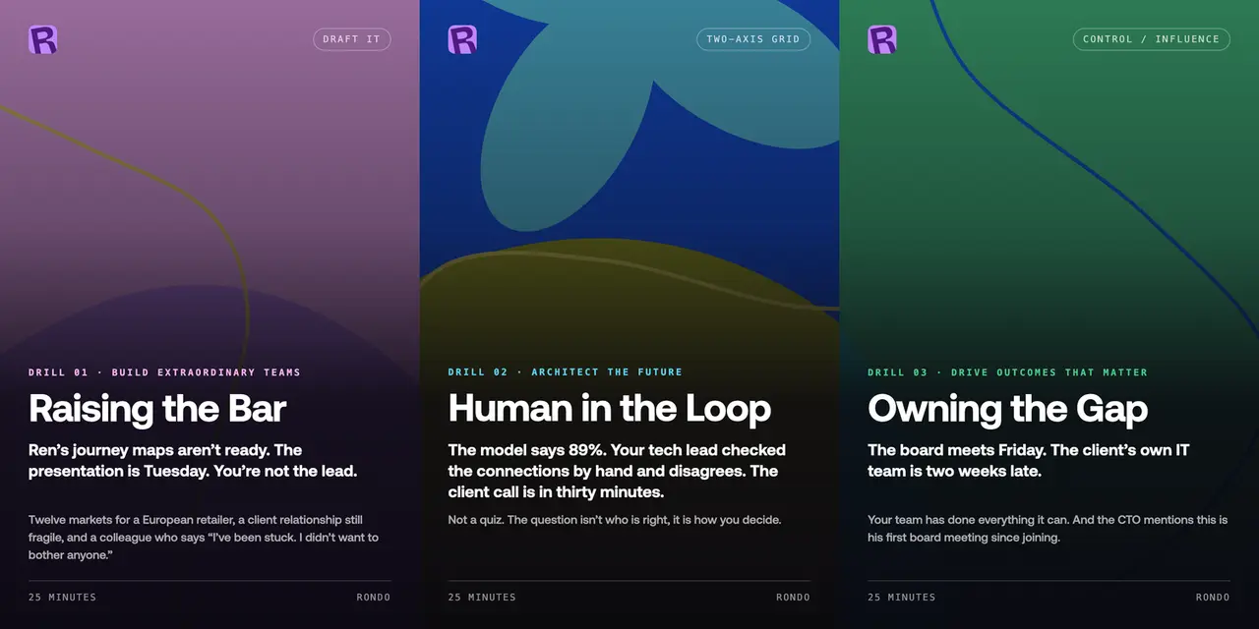Open the Human in the Loop drill title

click(610, 409)
